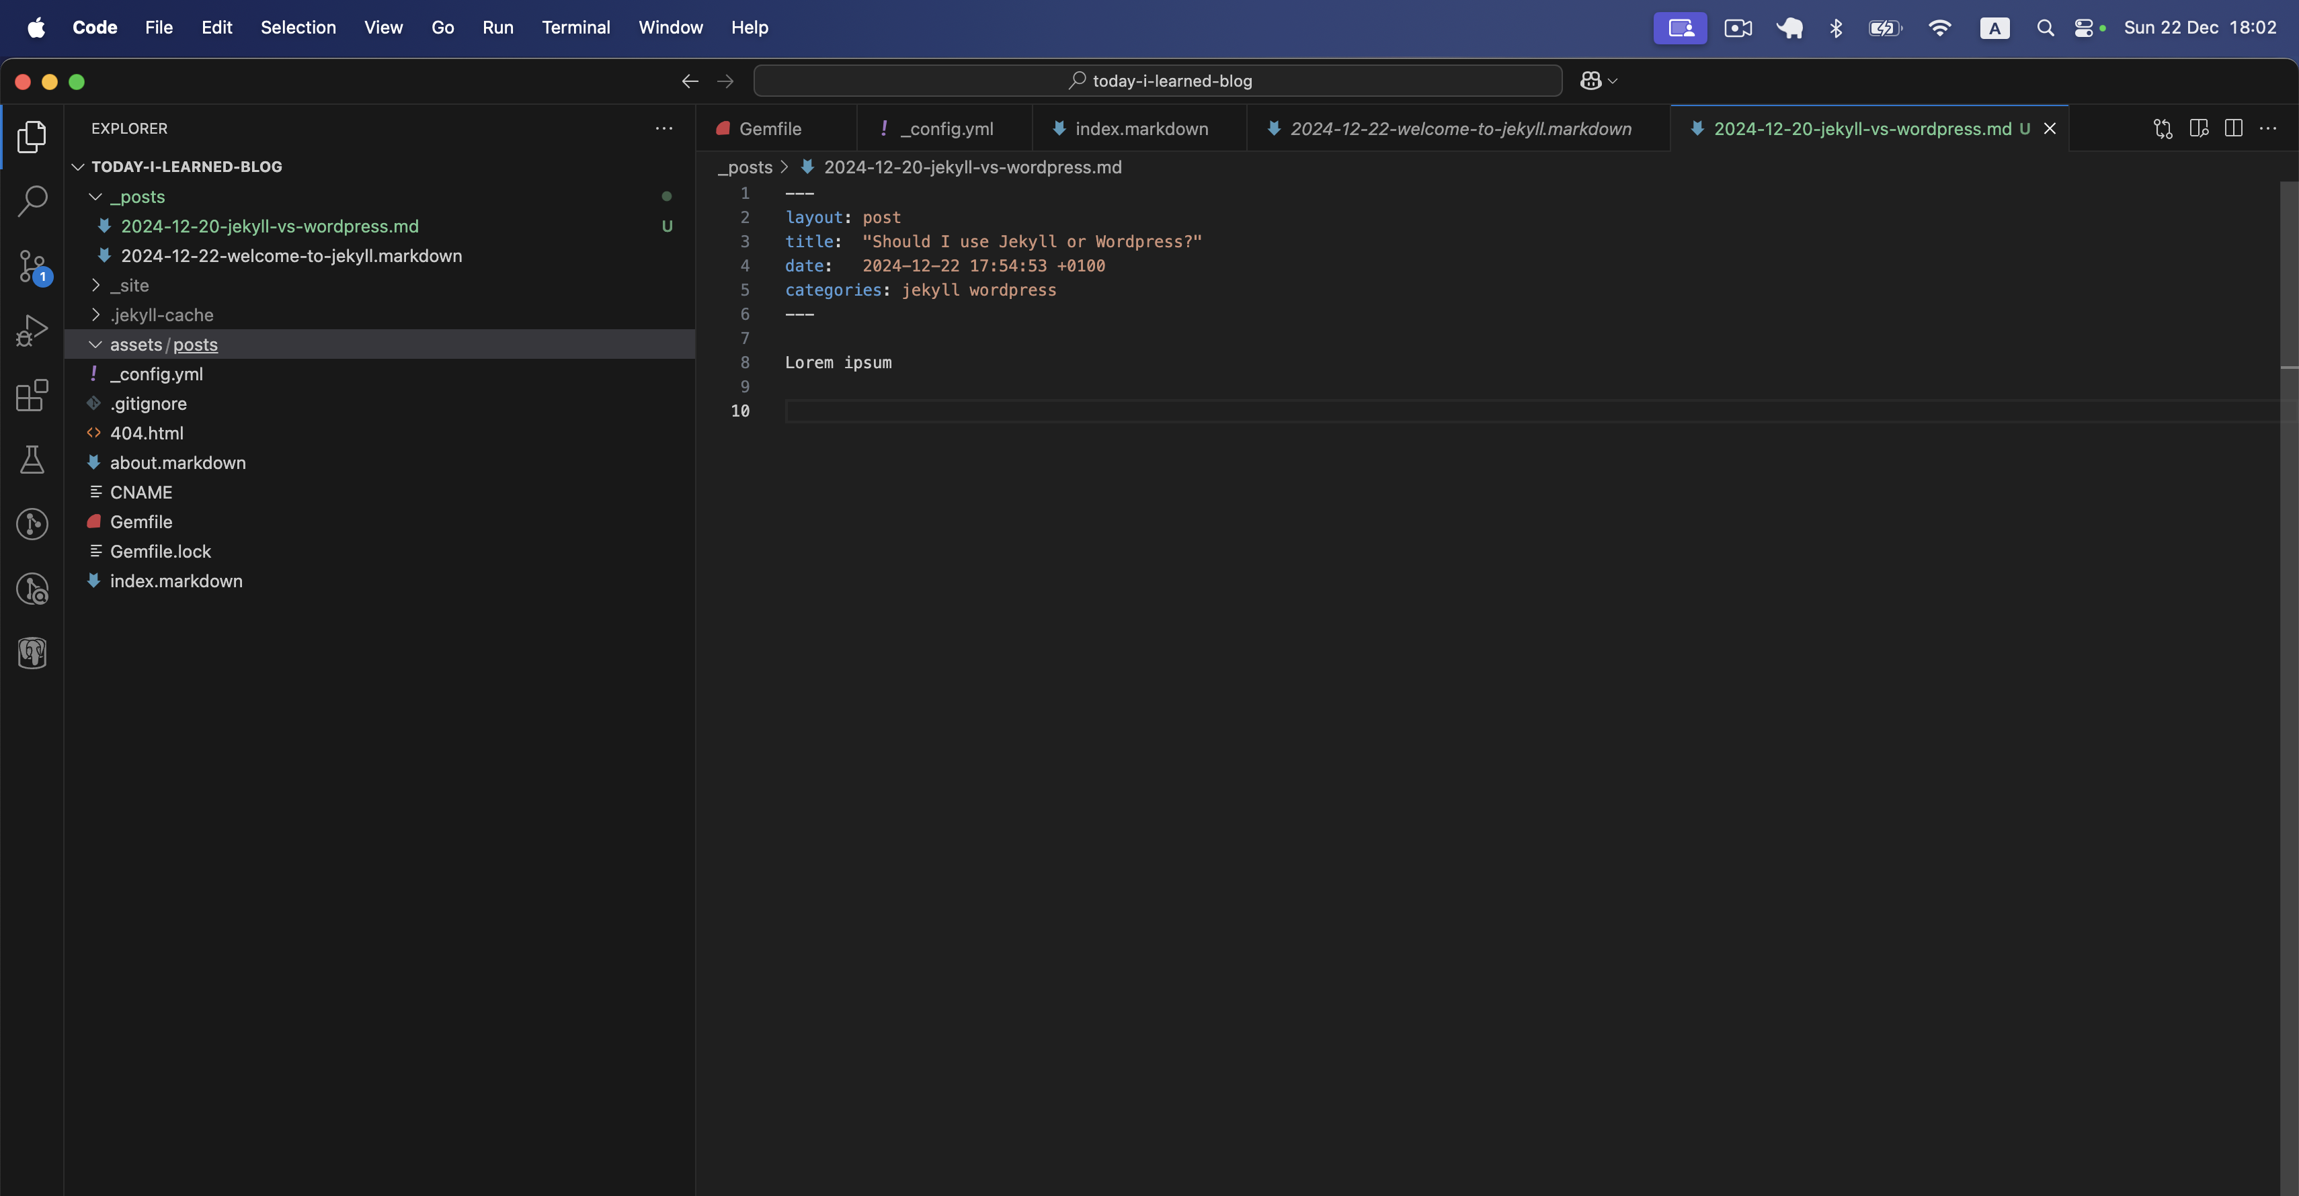This screenshot has height=1196, width=2299.
Task: Open the Extensions view
Action: [32, 395]
